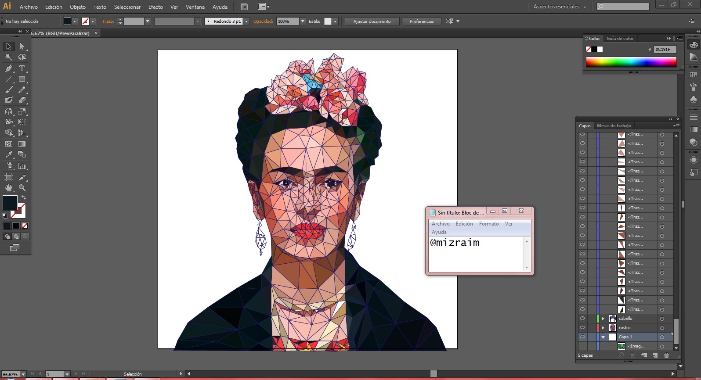This screenshot has height=380, width=701.
Task: Open Formato menu in Bloc de notas
Action: click(489, 224)
